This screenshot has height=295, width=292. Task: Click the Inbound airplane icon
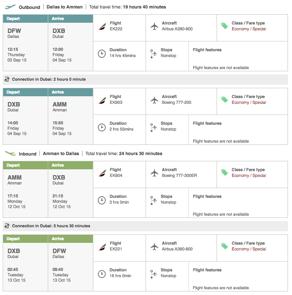(10, 153)
